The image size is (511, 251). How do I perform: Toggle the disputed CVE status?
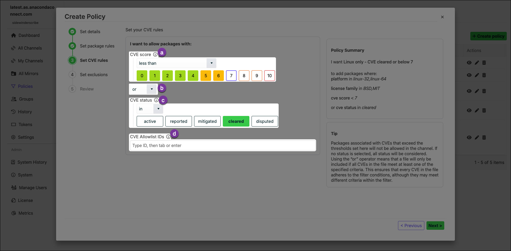click(265, 121)
